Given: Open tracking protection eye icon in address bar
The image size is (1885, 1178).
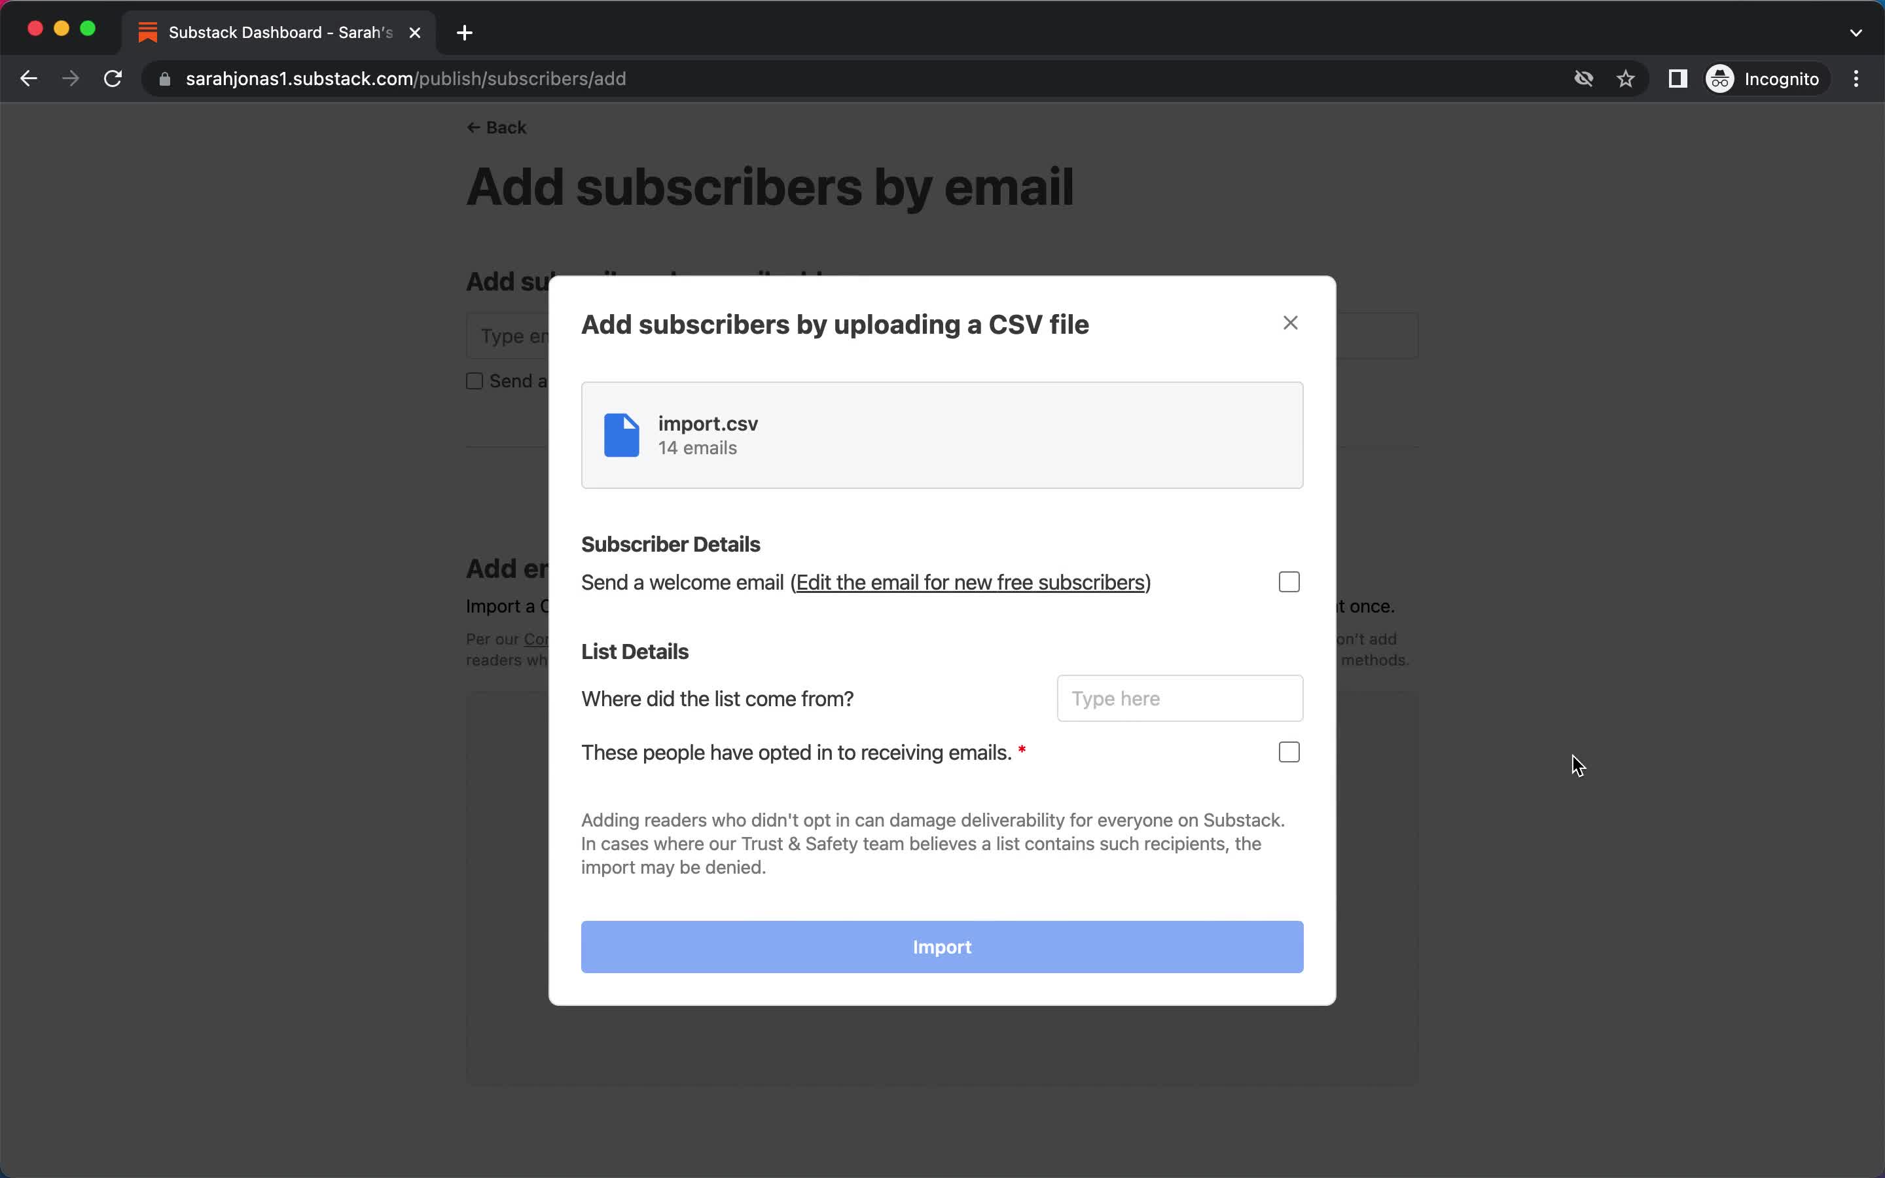Looking at the screenshot, I should point(1583,79).
